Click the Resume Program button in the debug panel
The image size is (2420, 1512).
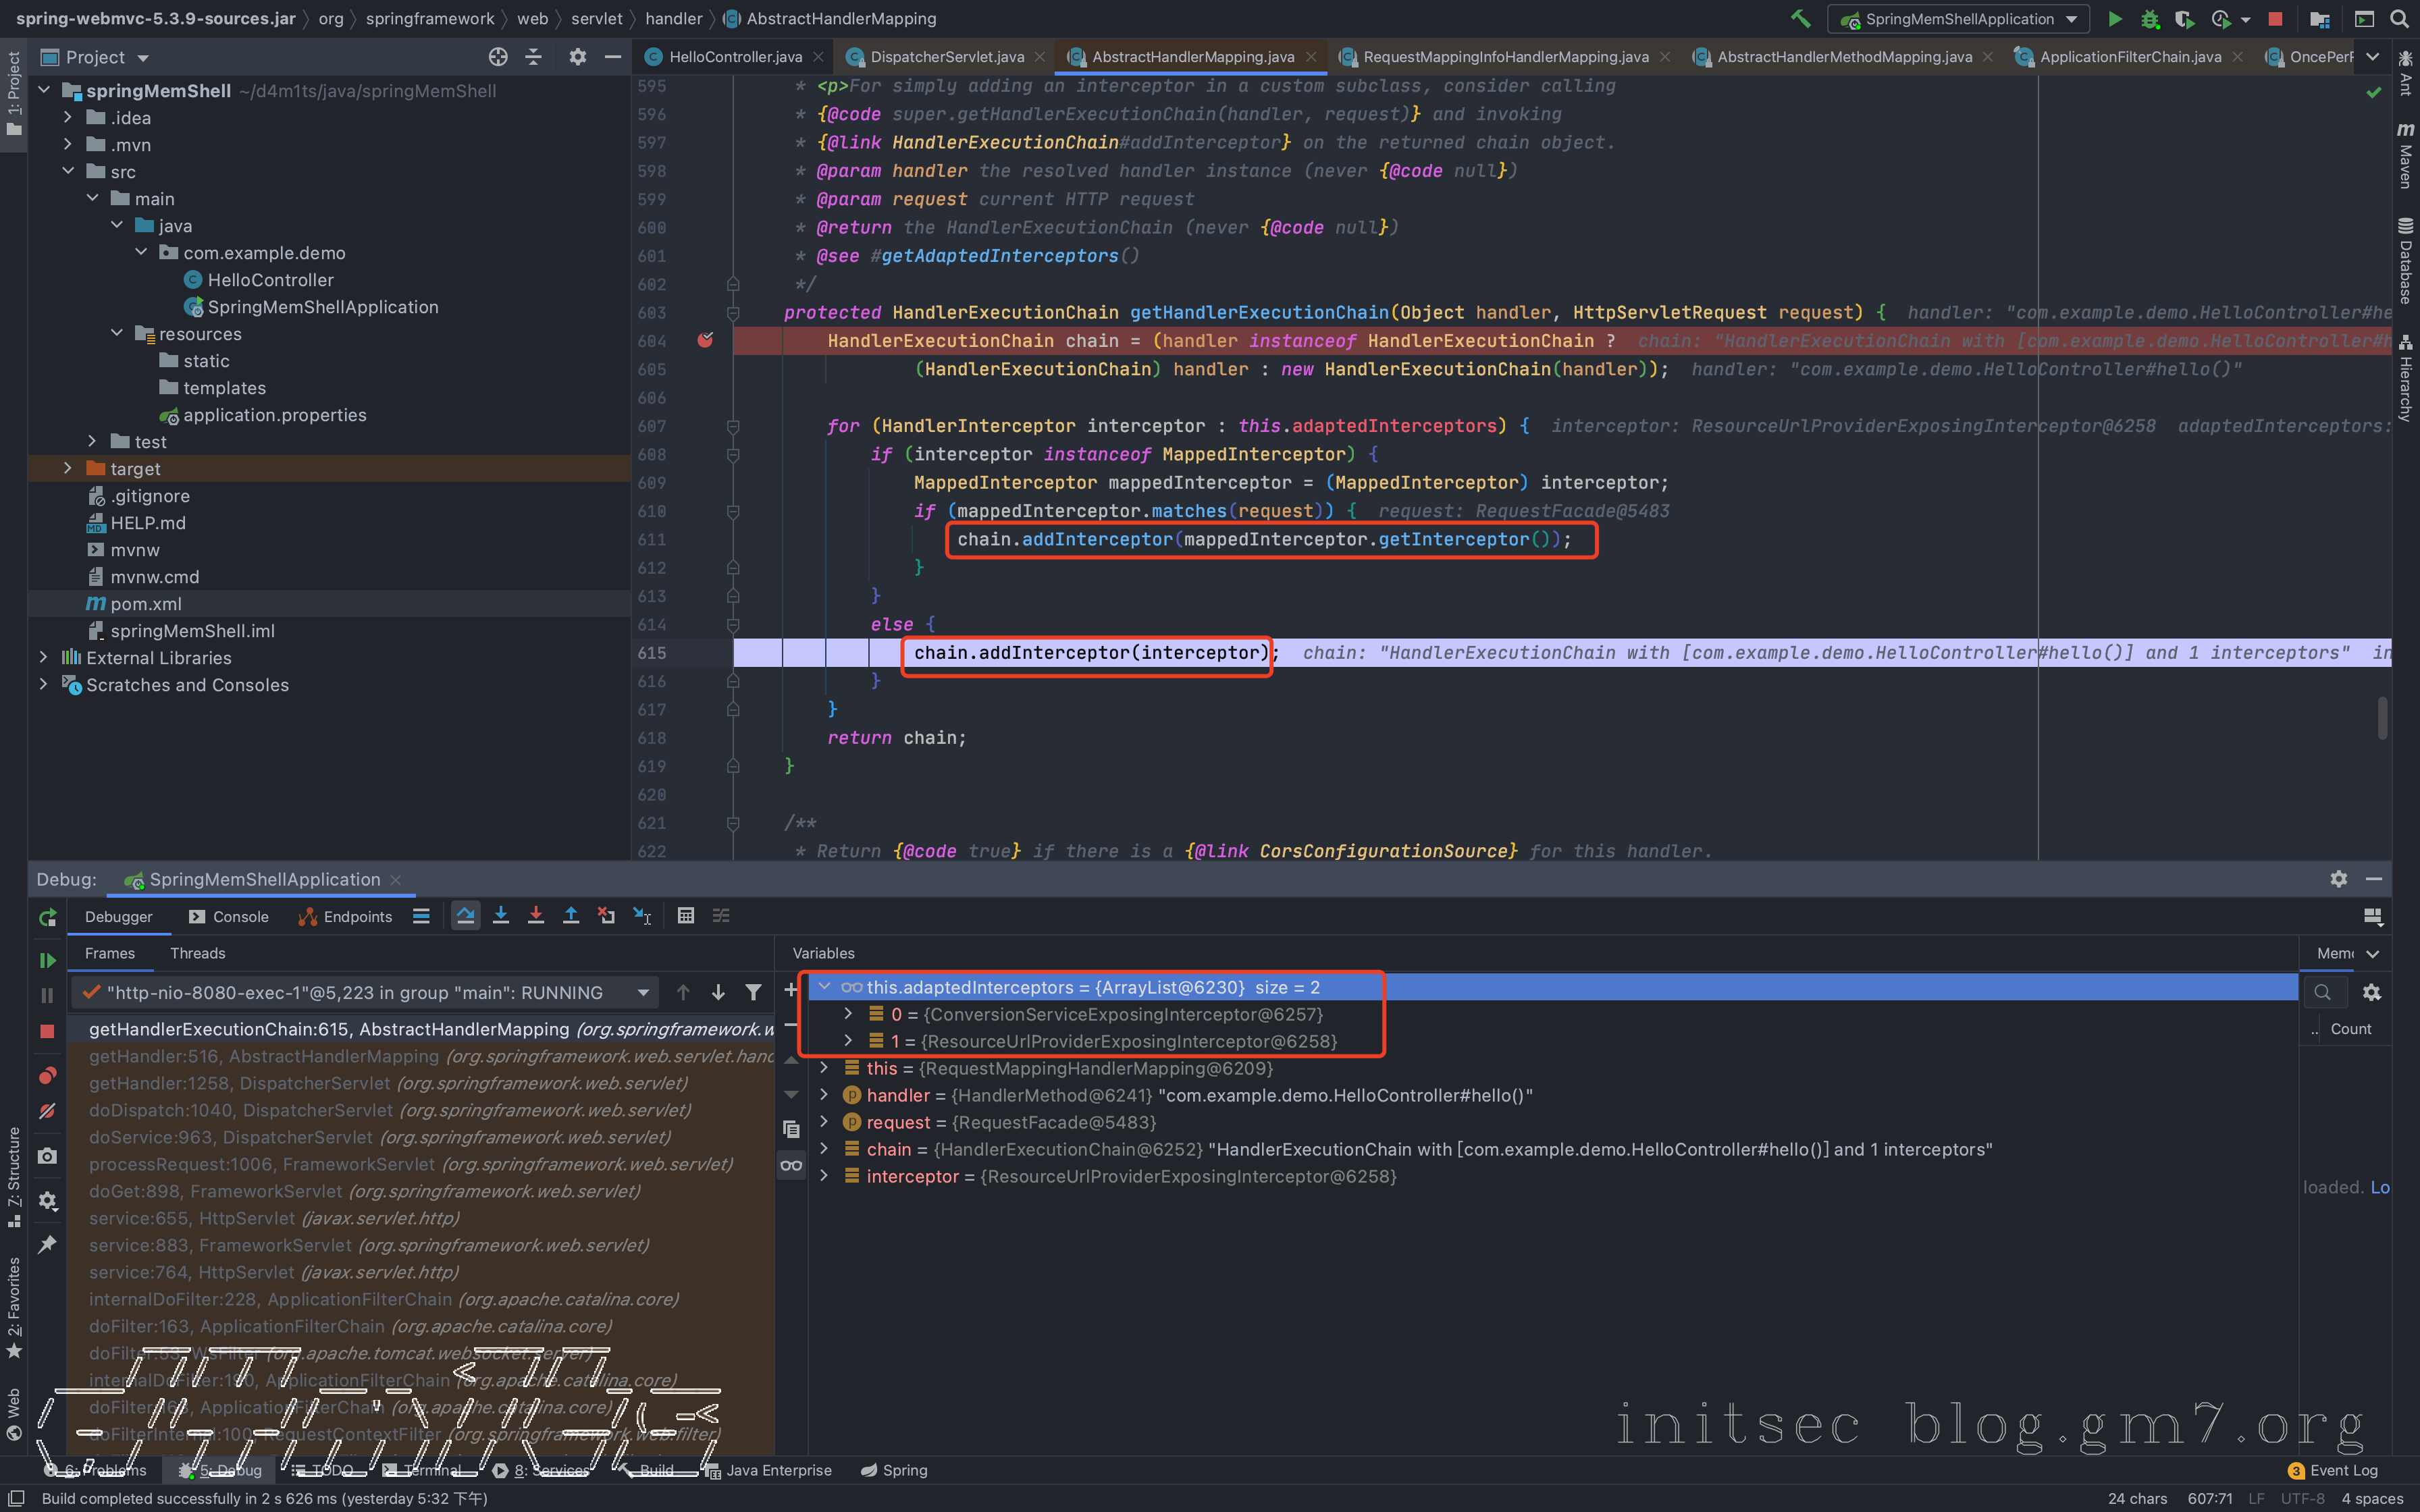47,960
